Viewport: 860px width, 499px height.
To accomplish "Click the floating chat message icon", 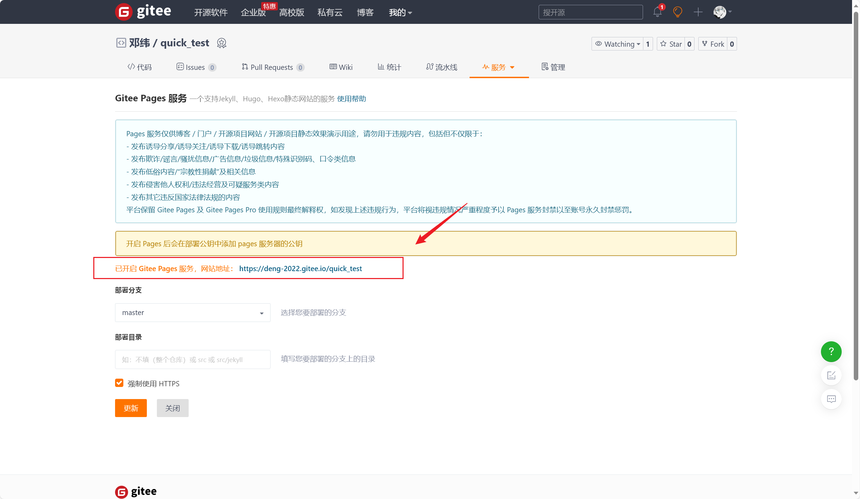I will coord(831,399).
